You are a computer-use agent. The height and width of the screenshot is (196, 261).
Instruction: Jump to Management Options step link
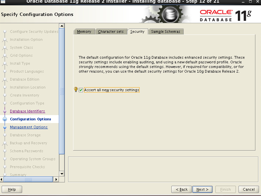(x=29, y=127)
